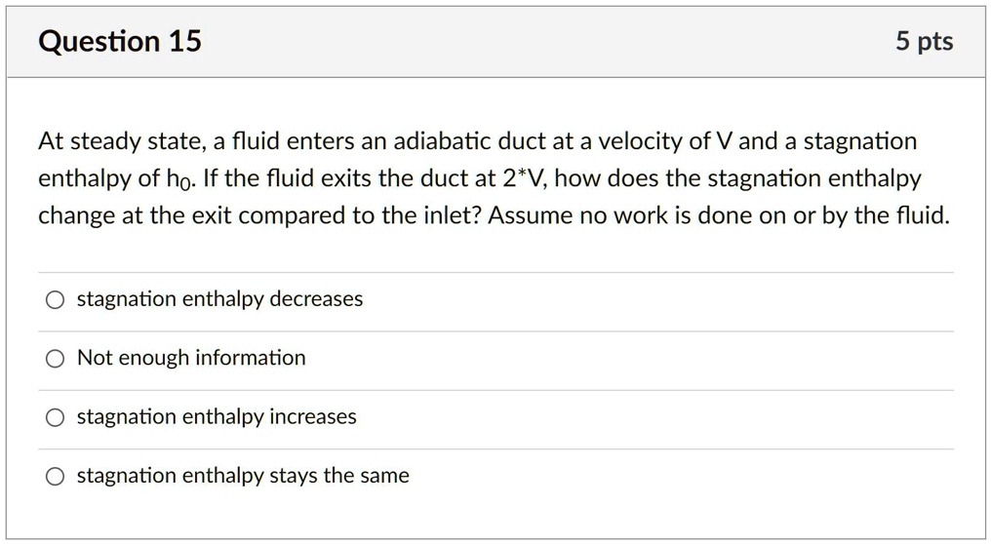This screenshot has height=544, width=991.
Task: Click the word "velocity" in the first line
Action: tap(640, 142)
